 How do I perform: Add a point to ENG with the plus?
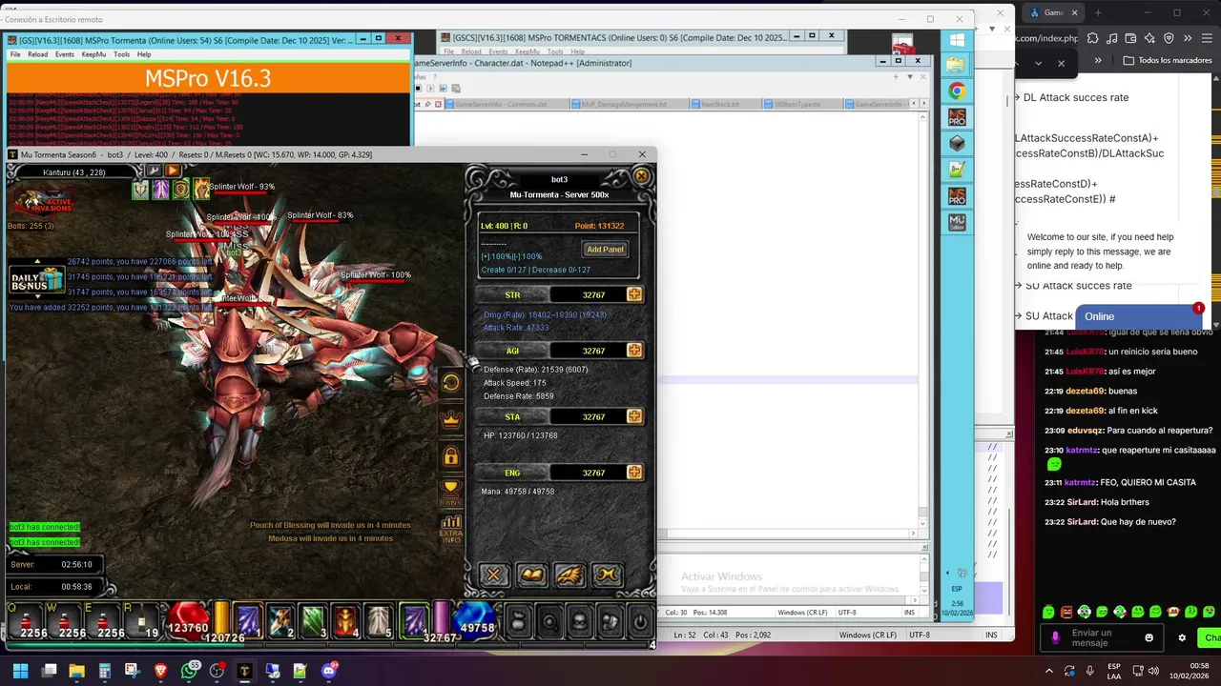point(634,473)
